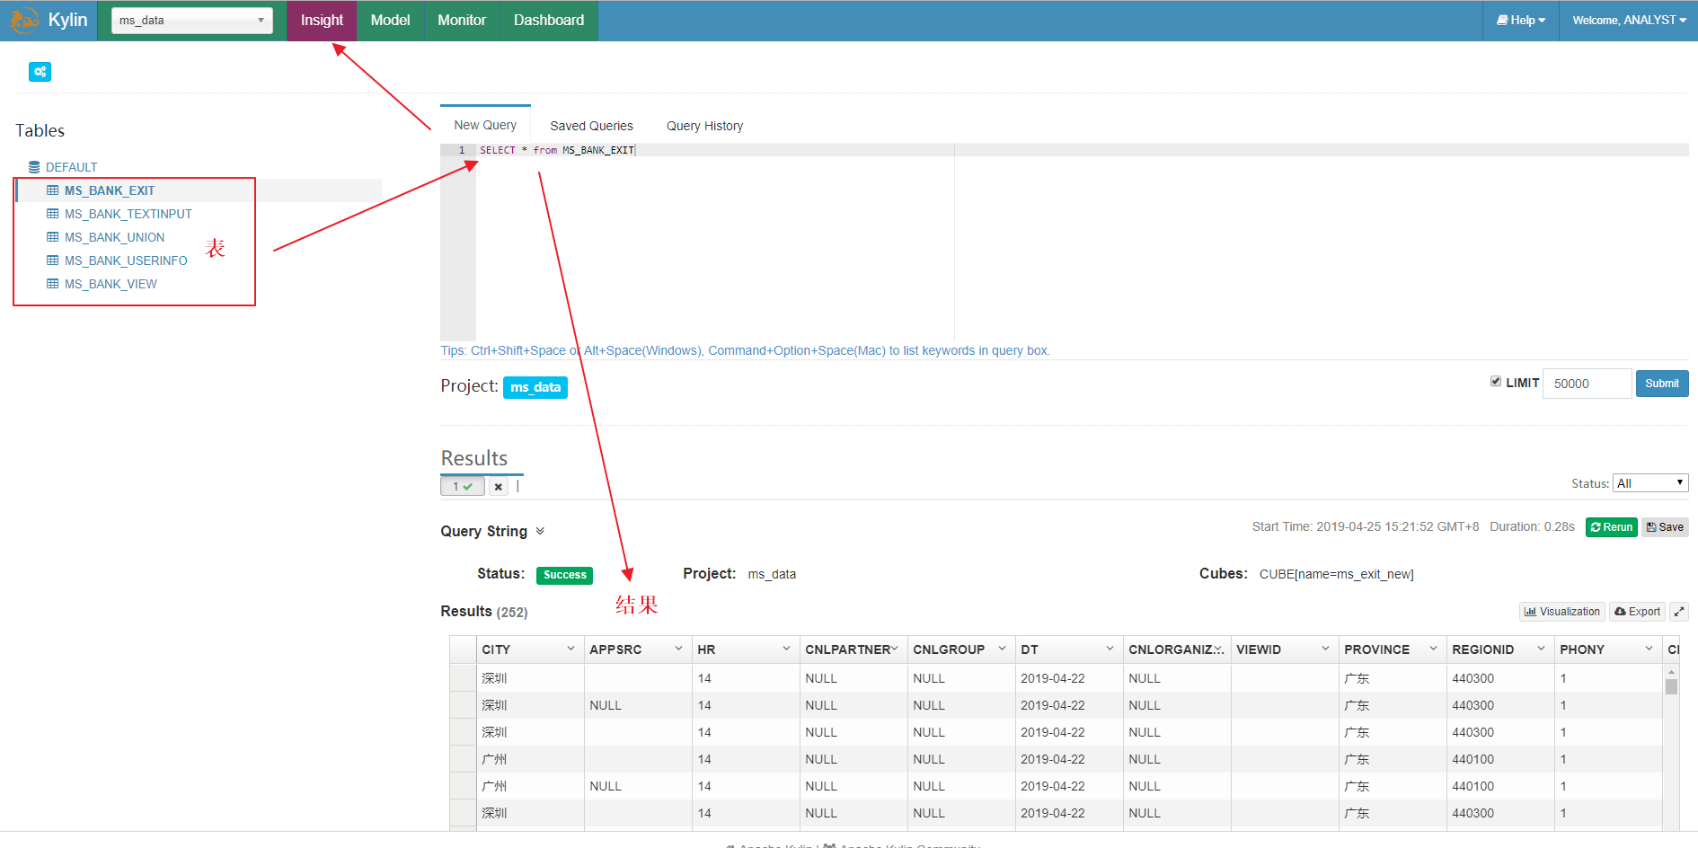
Task: Open the DT column menu arrow
Action: point(1110,649)
